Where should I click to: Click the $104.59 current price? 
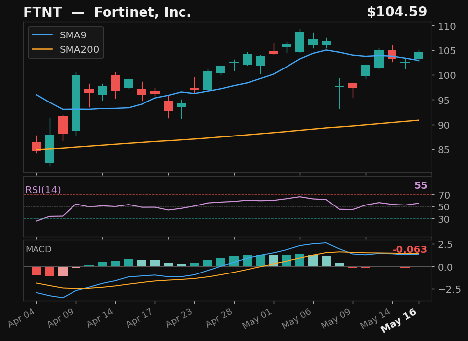click(397, 12)
